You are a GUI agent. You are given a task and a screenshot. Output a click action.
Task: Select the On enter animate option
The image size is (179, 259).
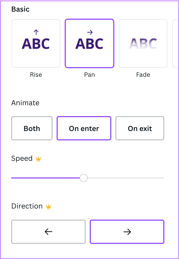[84, 128]
